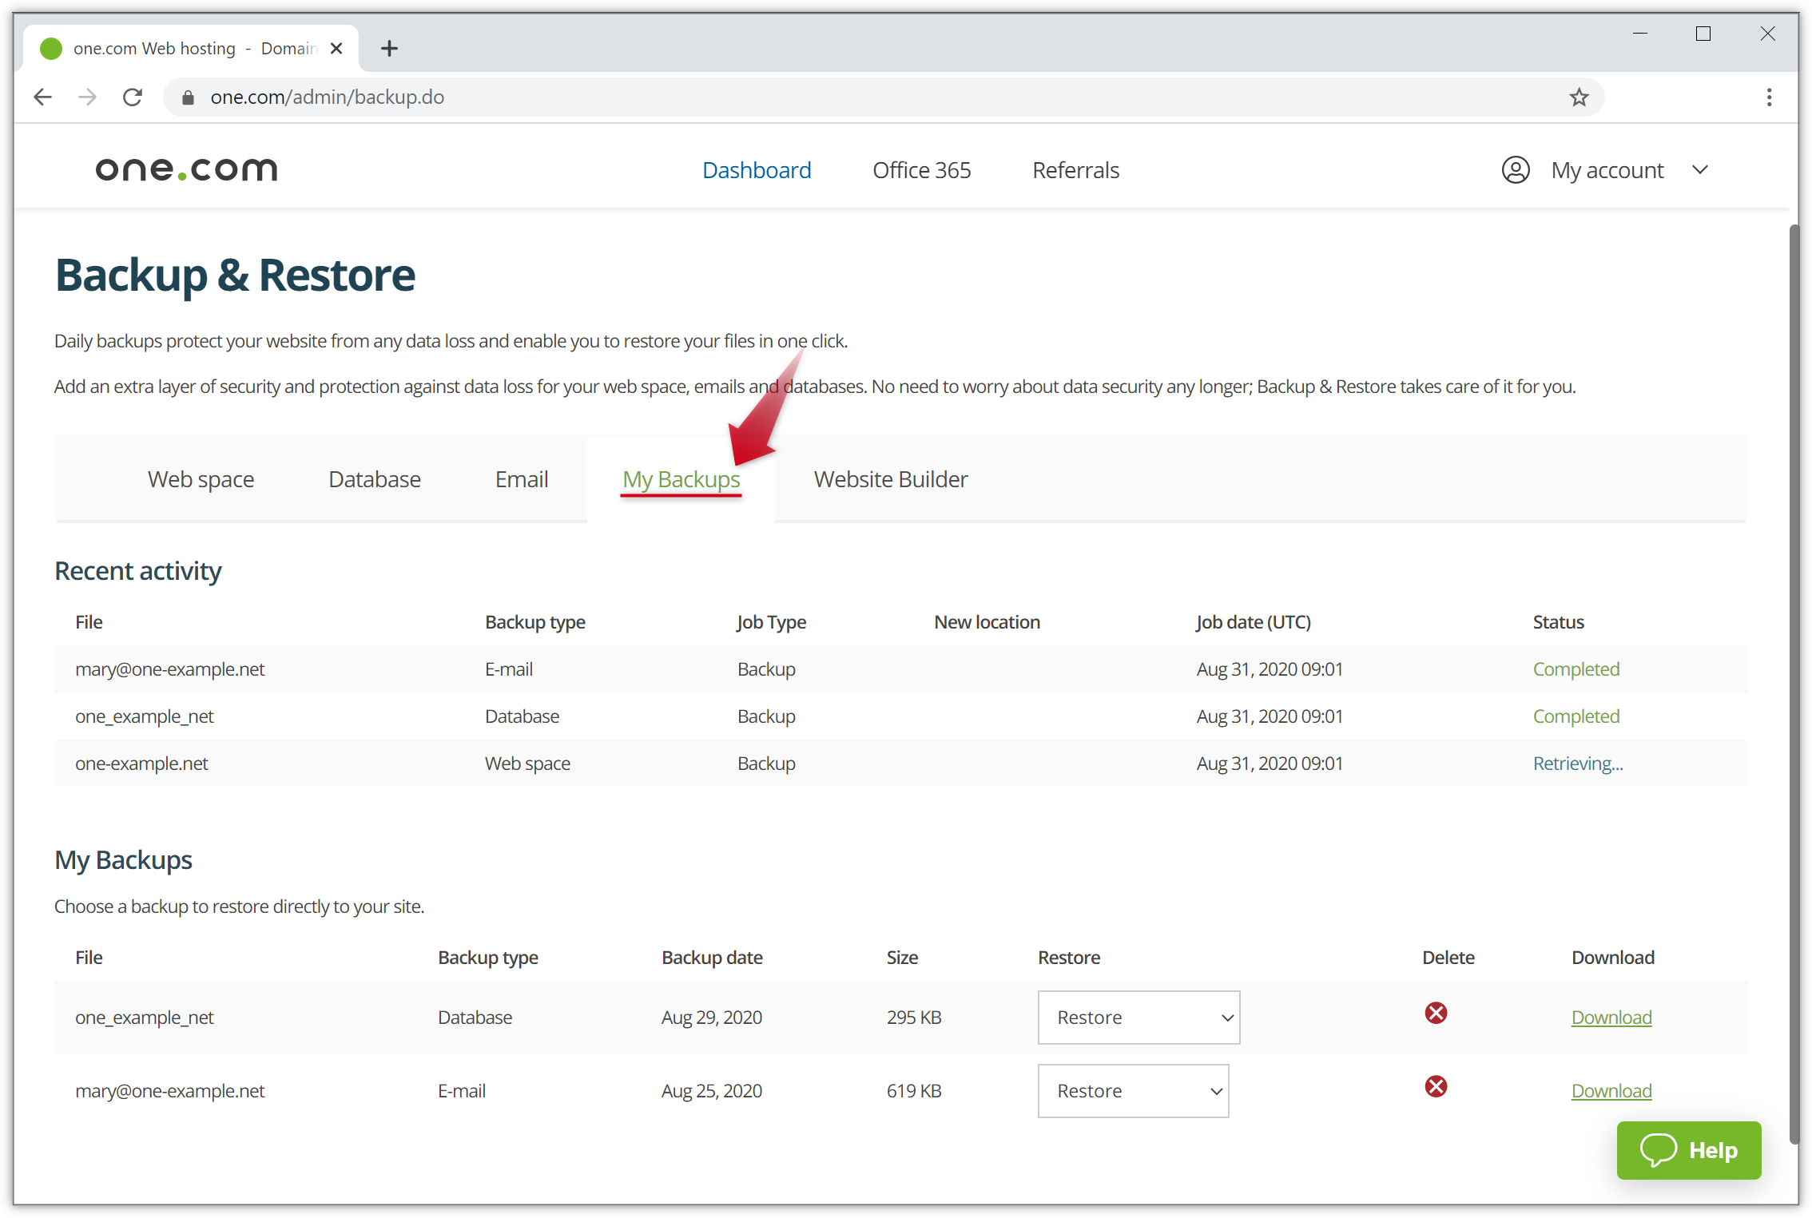
Task: Switch to the Web space tab
Action: click(x=201, y=479)
